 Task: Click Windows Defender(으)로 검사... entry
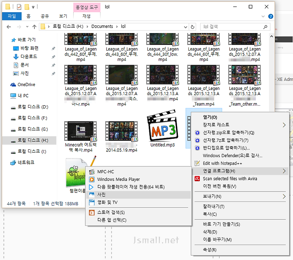(x=240, y=156)
